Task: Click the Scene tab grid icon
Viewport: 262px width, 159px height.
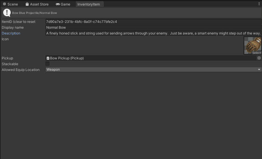Action: [x=4, y=4]
